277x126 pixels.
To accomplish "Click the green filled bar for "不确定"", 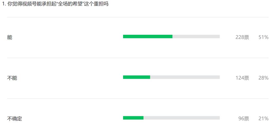I will point(133,118).
